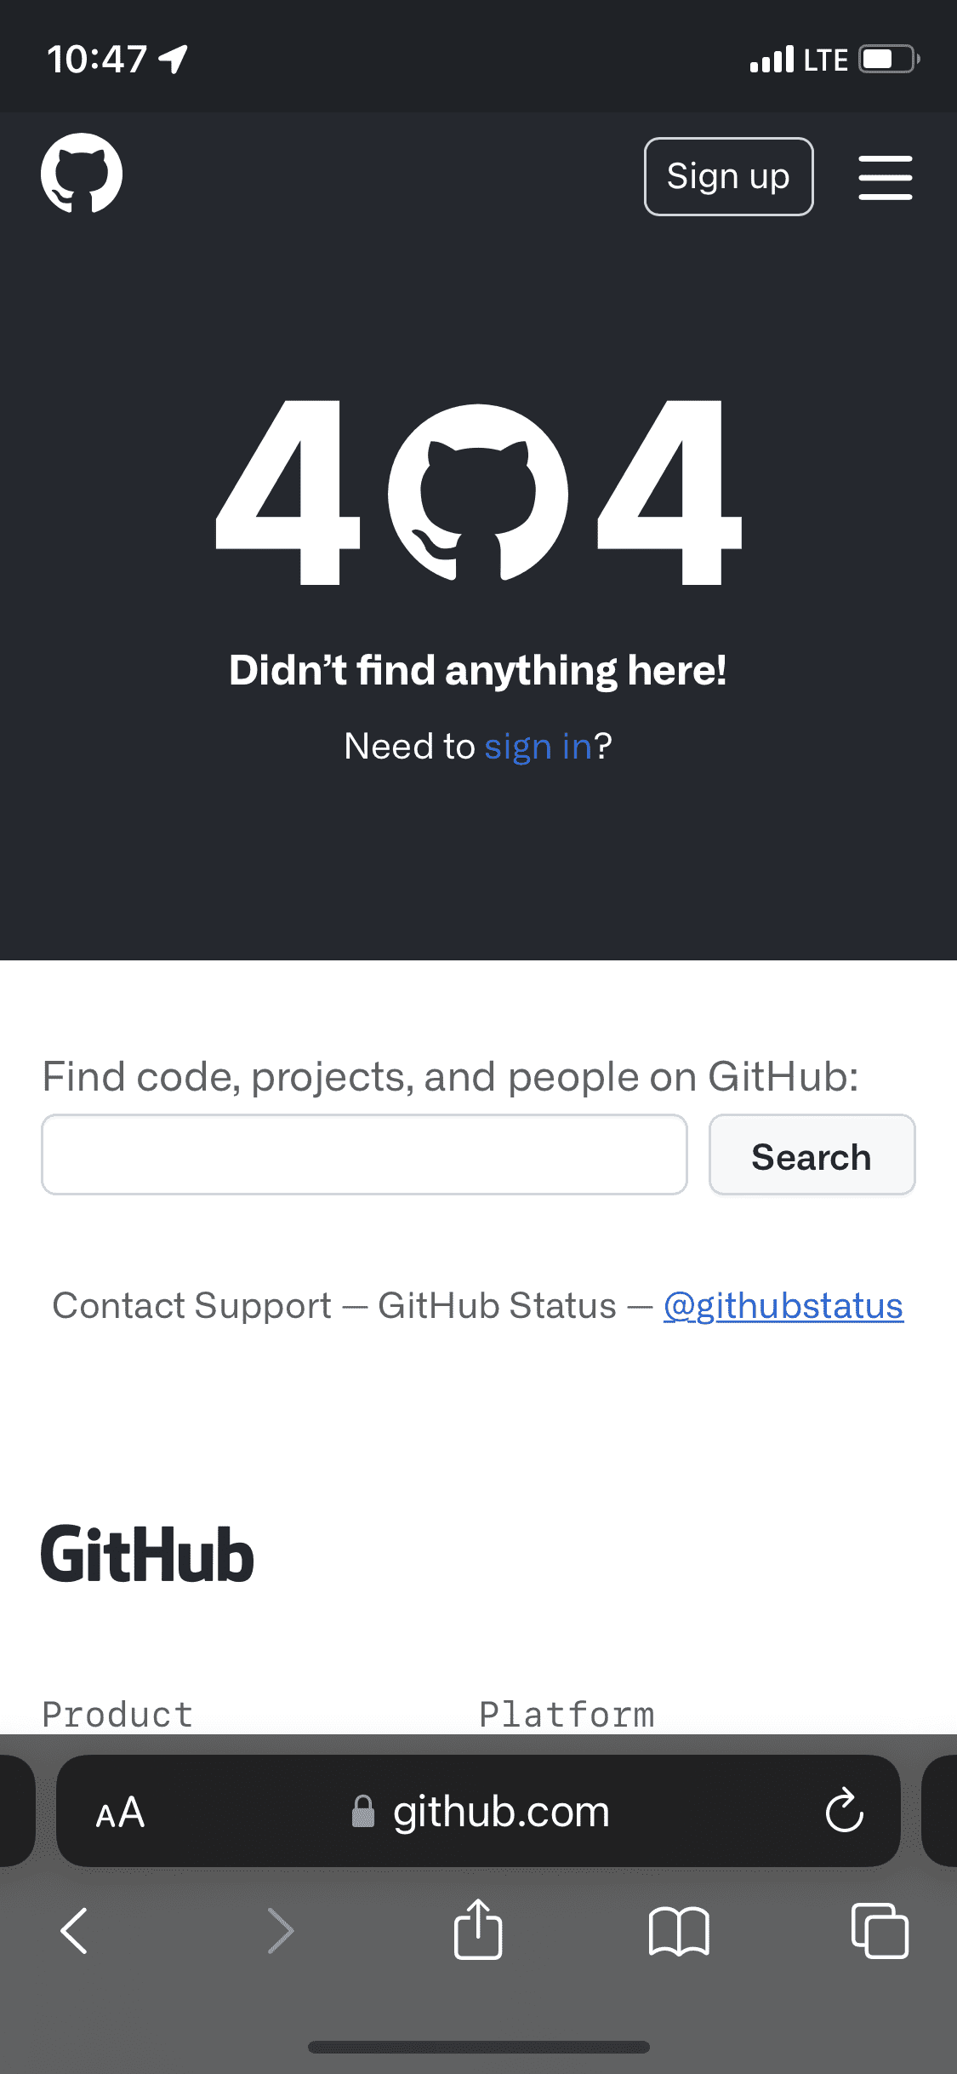Open the hamburger navigation menu

(x=885, y=177)
